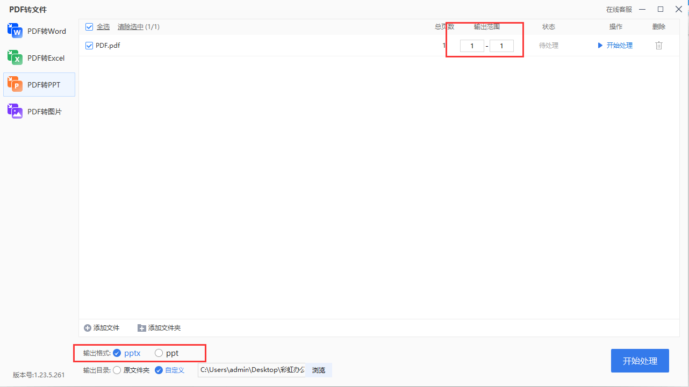Click the version number 版本号:1.23.5.261
The height and width of the screenshot is (387, 689).
[x=39, y=375]
